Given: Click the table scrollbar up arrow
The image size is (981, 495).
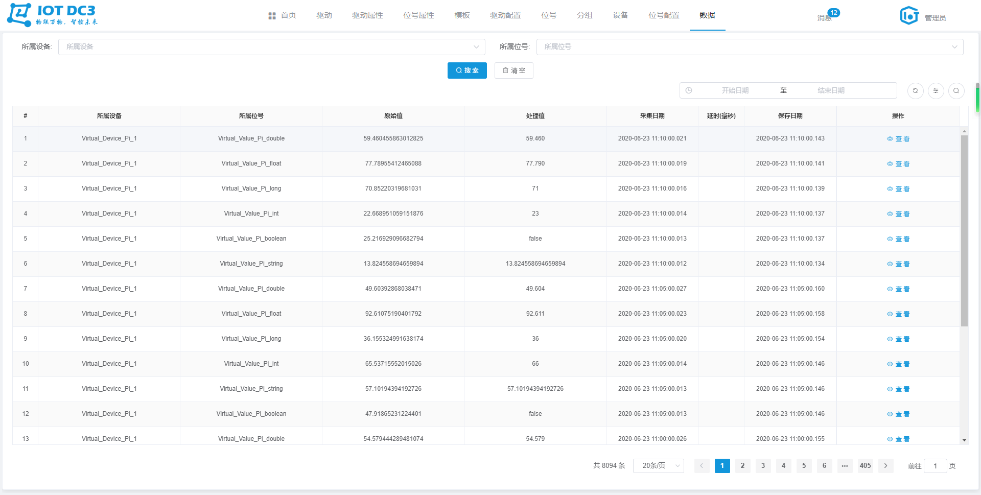Looking at the screenshot, I should 964,131.
